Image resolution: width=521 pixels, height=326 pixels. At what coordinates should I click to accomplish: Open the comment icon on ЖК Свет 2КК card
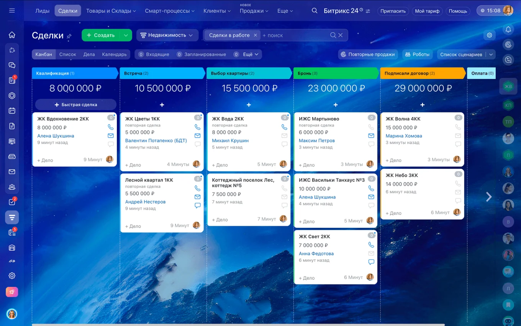click(x=371, y=262)
